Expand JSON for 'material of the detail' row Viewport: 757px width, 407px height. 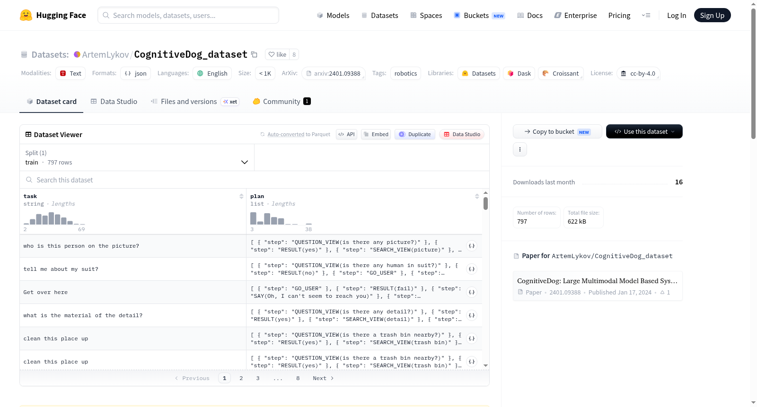coord(472,315)
